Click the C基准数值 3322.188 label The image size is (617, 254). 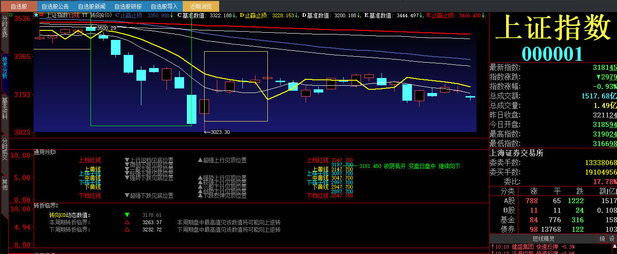point(206,15)
